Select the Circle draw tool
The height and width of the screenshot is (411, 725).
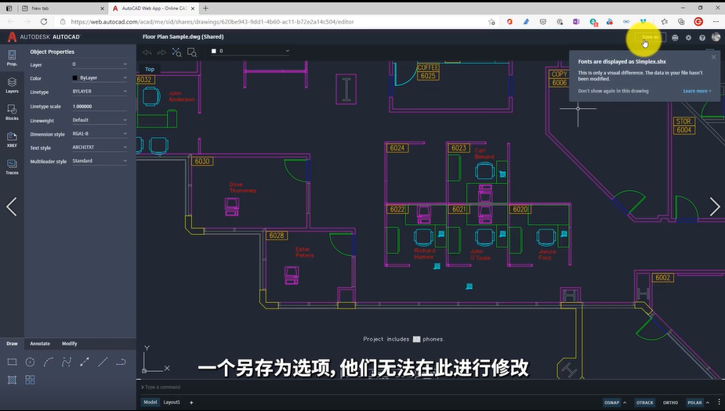(x=30, y=362)
